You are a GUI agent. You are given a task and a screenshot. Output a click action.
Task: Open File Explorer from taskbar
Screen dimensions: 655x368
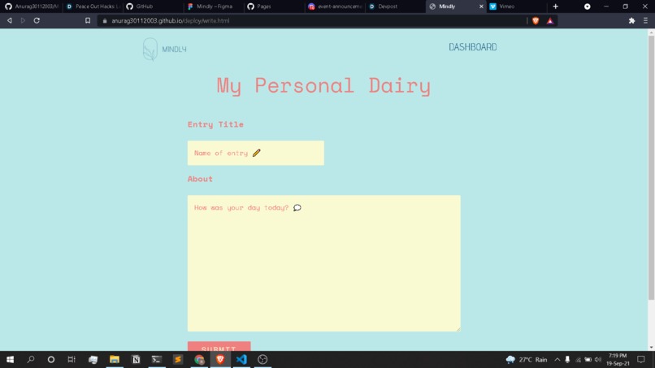115,359
